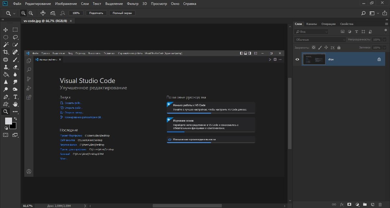Hide the Фон layer eye icon
The height and width of the screenshot is (208, 390).
tap(297, 59)
